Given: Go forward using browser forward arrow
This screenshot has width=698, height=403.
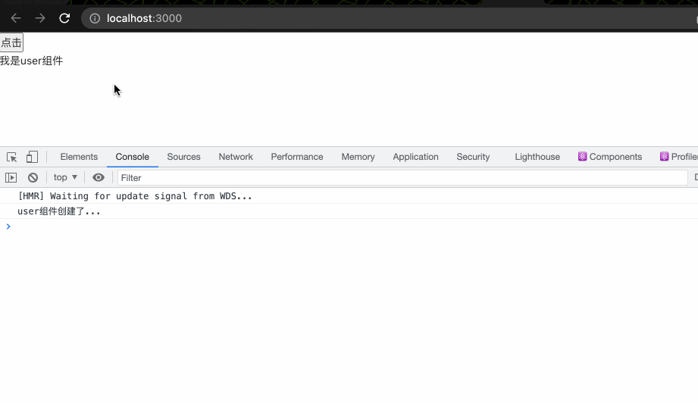Looking at the screenshot, I should pos(40,18).
